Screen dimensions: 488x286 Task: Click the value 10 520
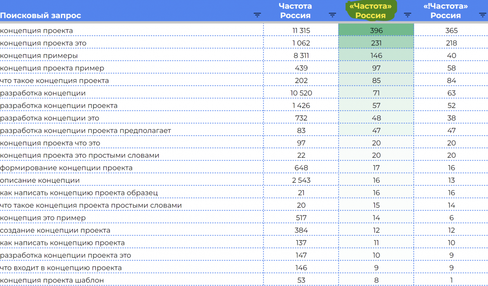pyautogui.click(x=301, y=93)
